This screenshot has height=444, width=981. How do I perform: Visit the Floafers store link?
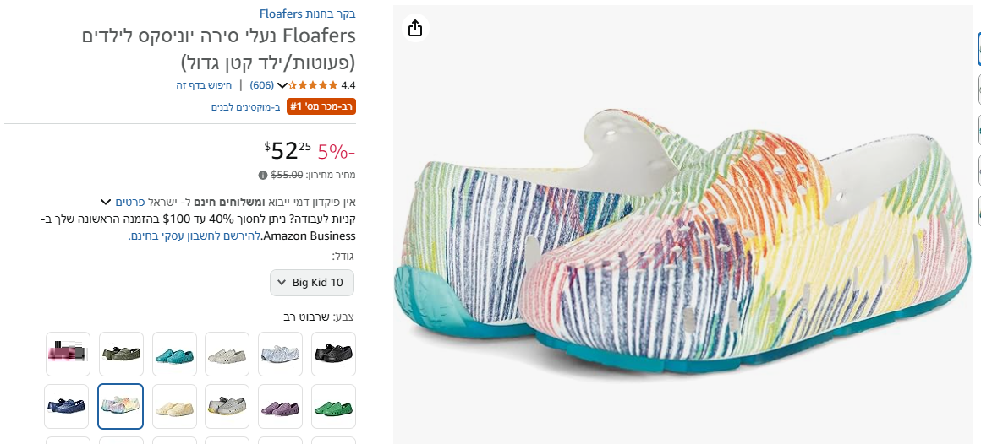click(x=308, y=14)
